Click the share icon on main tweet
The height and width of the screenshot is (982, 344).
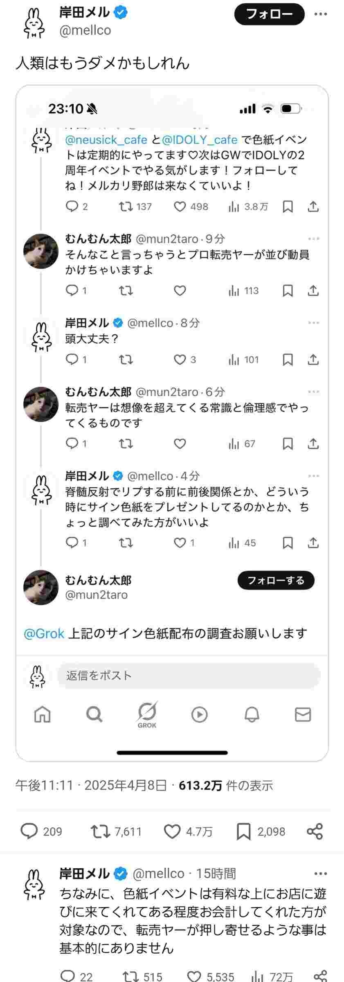click(315, 831)
